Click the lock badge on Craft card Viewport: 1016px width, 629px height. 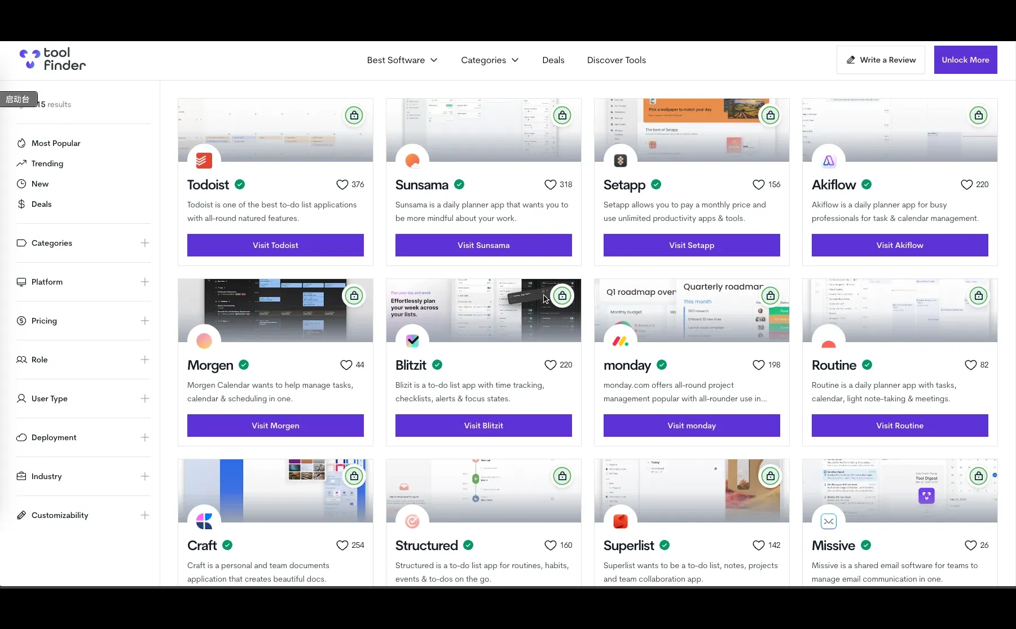click(x=354, y=476)
